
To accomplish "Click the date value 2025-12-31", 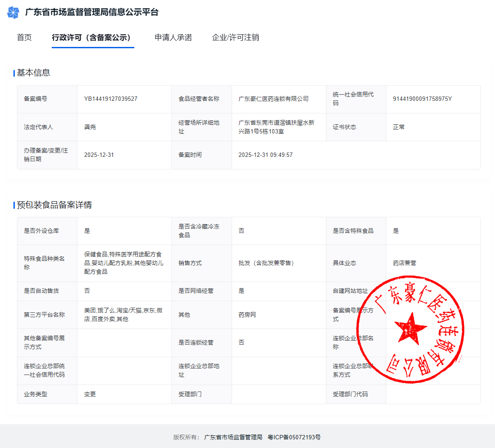I will 99,155.
